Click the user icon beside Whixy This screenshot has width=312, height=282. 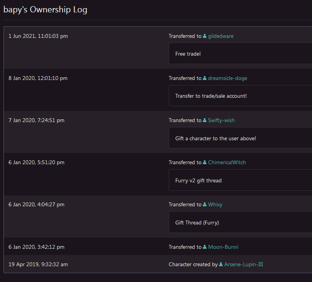click(205, 205)
